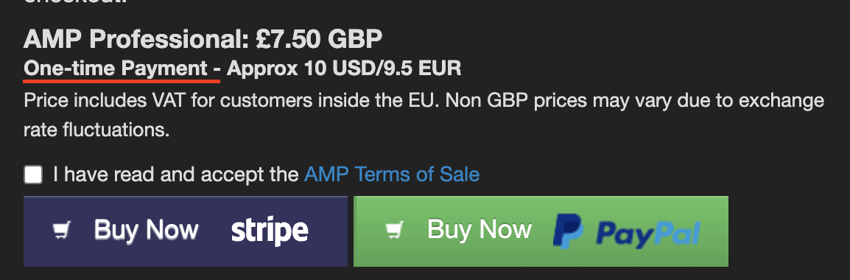Click the green Buy Now PayPal button
The width and height of the screenshot is (850, 280).
tap(541, 231)
